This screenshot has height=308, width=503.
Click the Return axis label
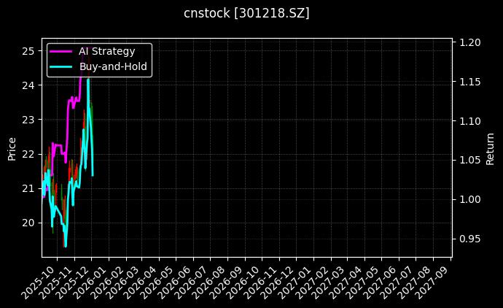490,148
